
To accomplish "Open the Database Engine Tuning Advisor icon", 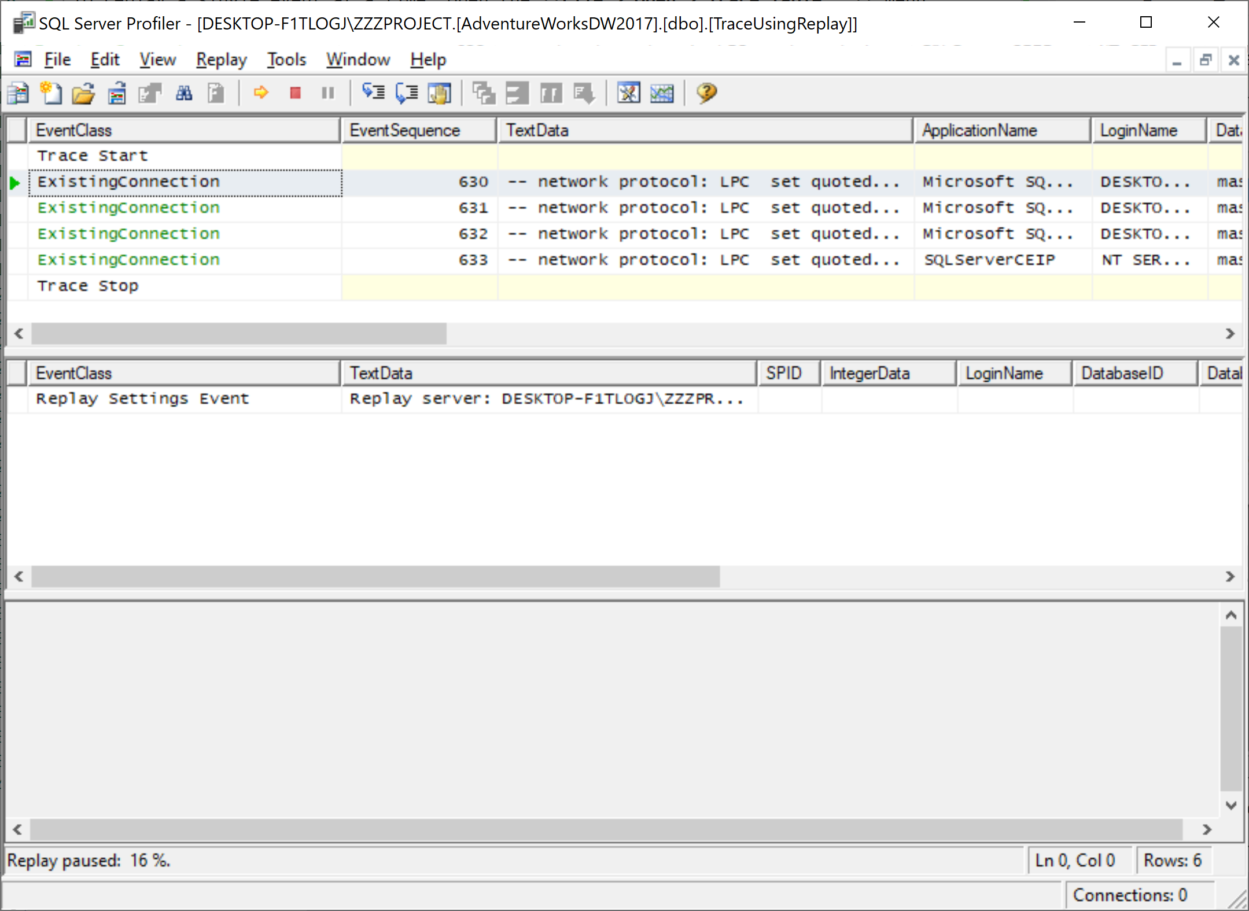I will (629, 93).
